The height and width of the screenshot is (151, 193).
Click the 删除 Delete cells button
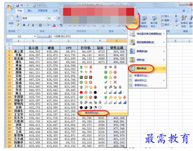(166, 21)
